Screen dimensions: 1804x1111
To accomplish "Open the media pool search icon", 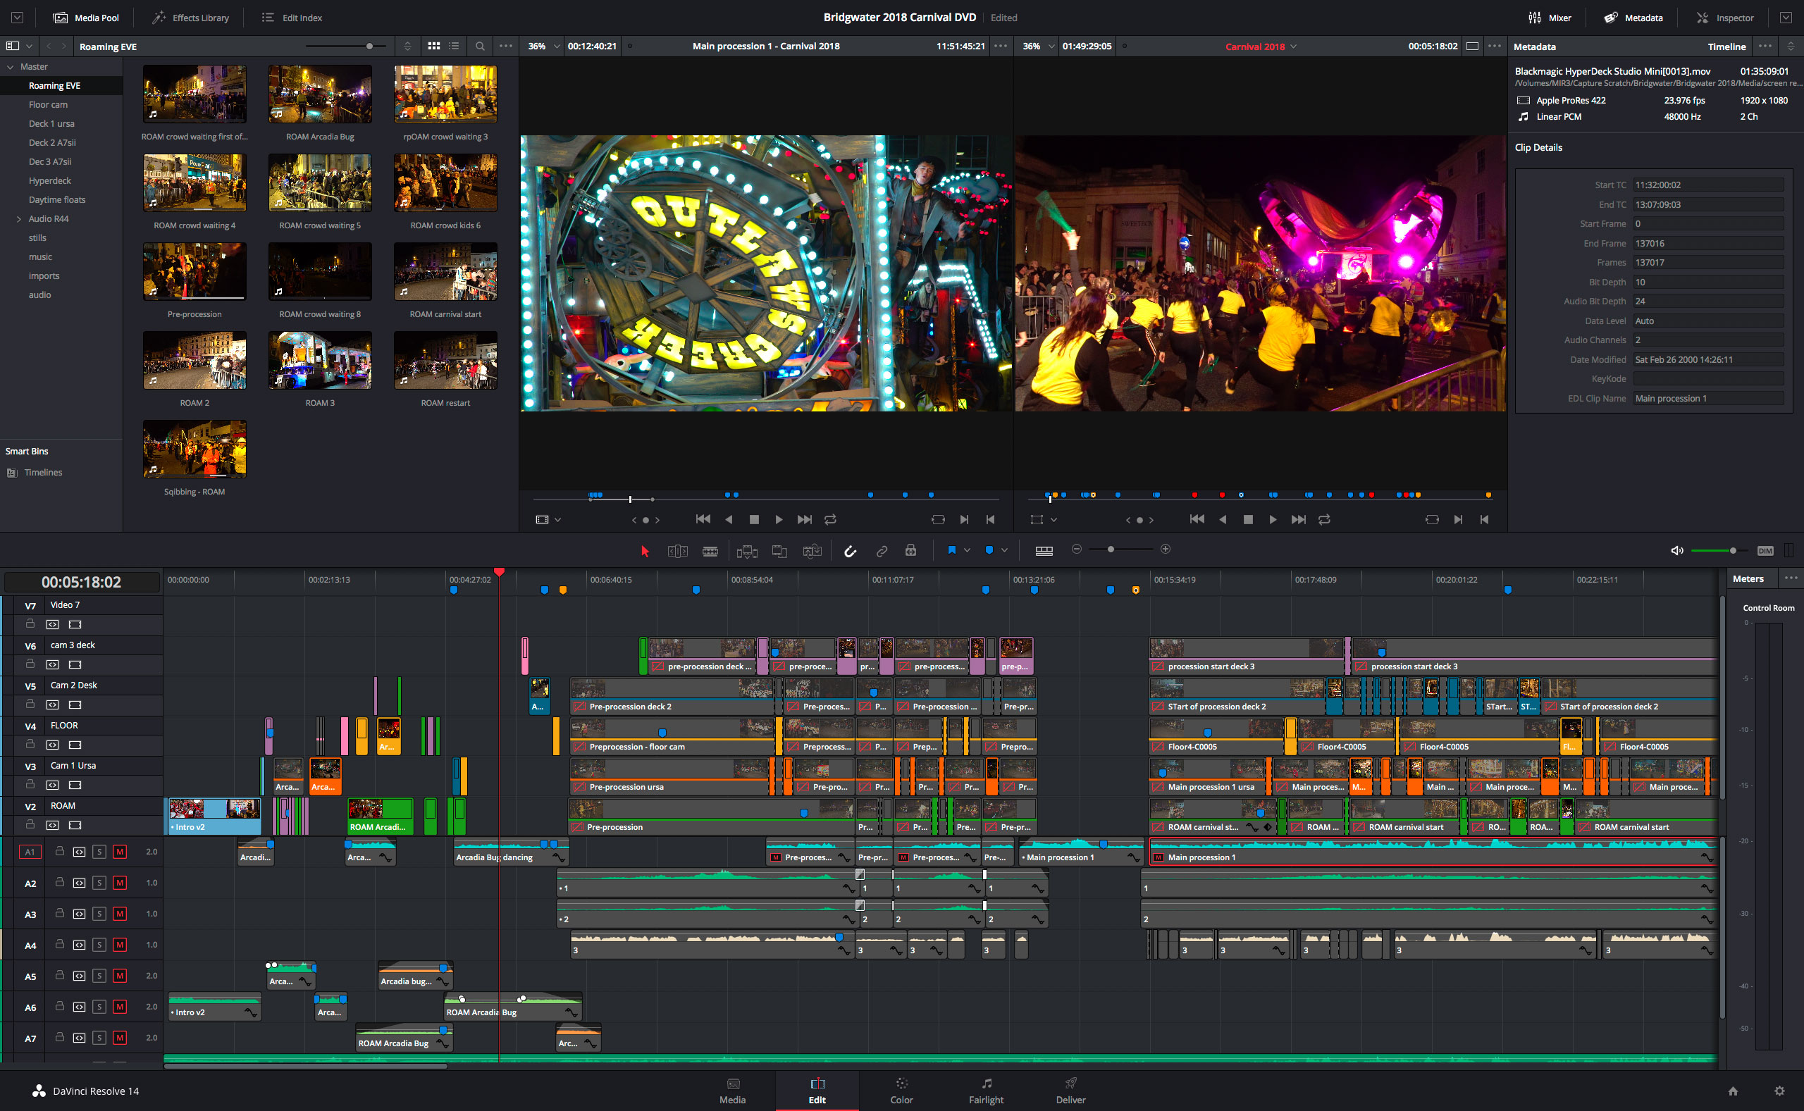I will 480,46.
